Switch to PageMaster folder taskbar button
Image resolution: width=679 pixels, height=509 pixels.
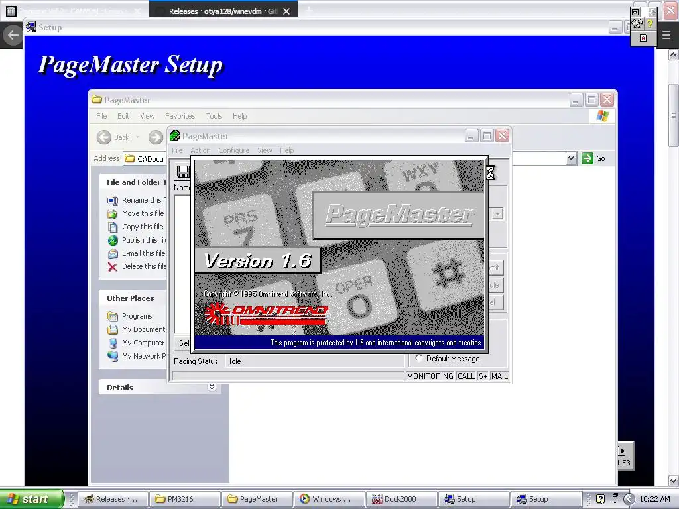click(x=257, y=499)
